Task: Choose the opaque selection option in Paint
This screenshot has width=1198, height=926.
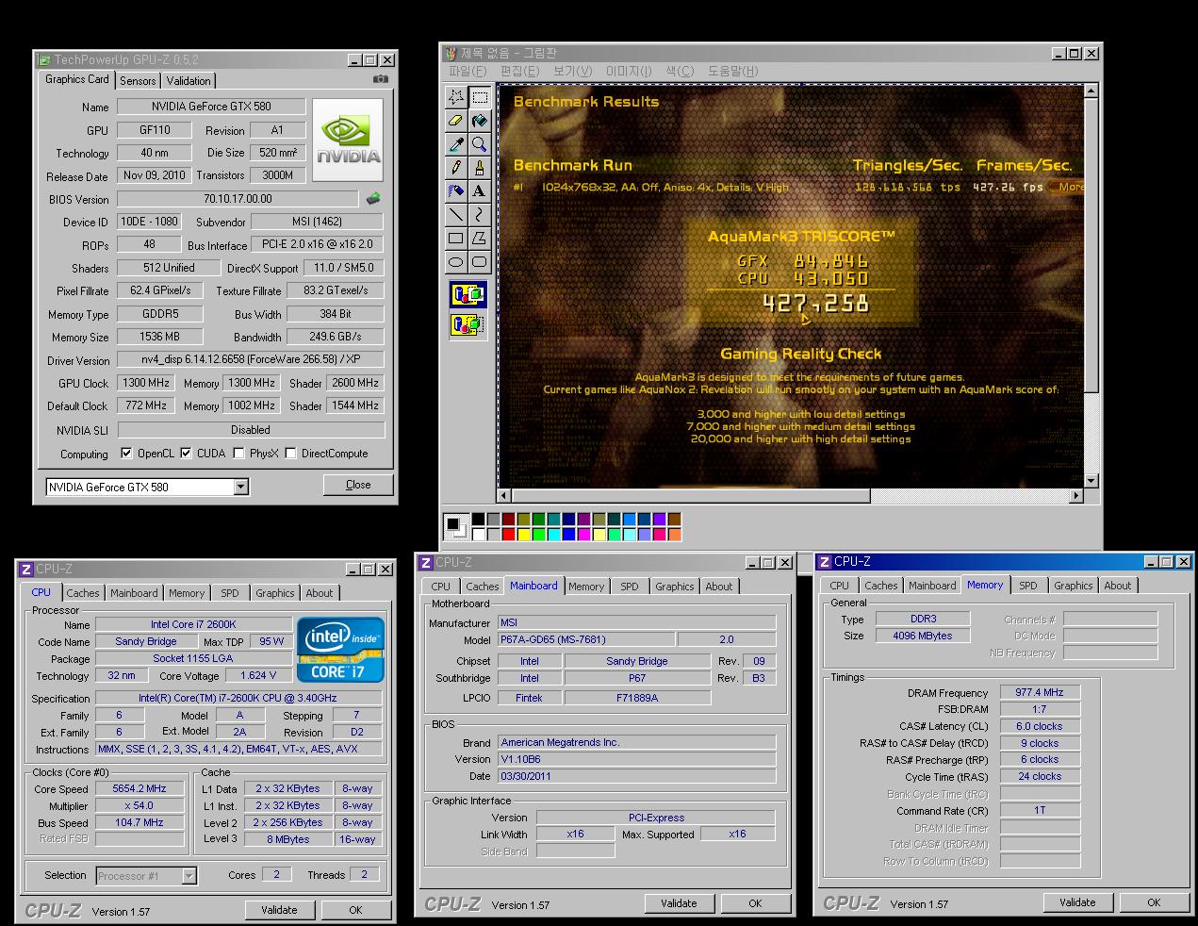Action: point(468,295)
